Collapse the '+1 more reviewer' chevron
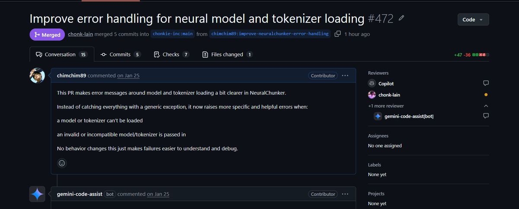The width and height of the screenshot is (519, 209). tap(486, 106)
